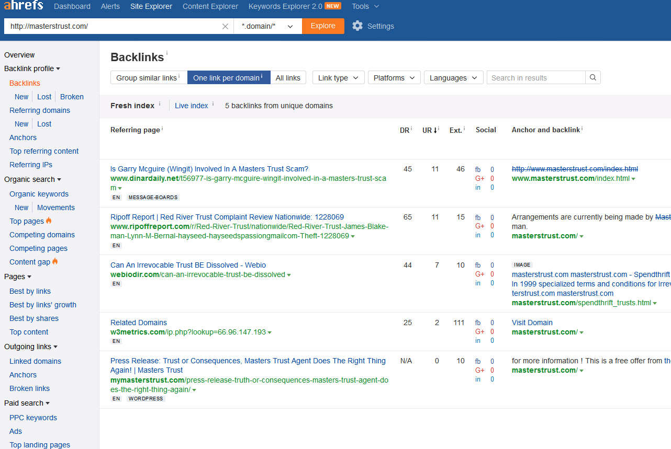Collapse the Organic search section
This screenshot has height=449, width=671.
[x=32, y=179]
